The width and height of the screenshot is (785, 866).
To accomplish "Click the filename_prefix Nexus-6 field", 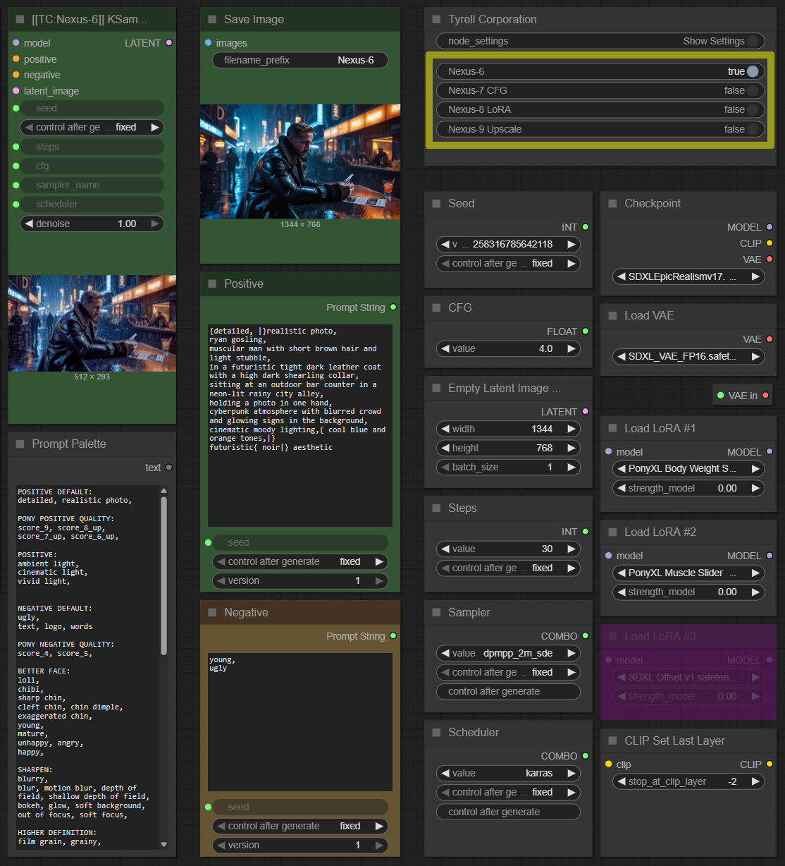I will coord(300,60).
